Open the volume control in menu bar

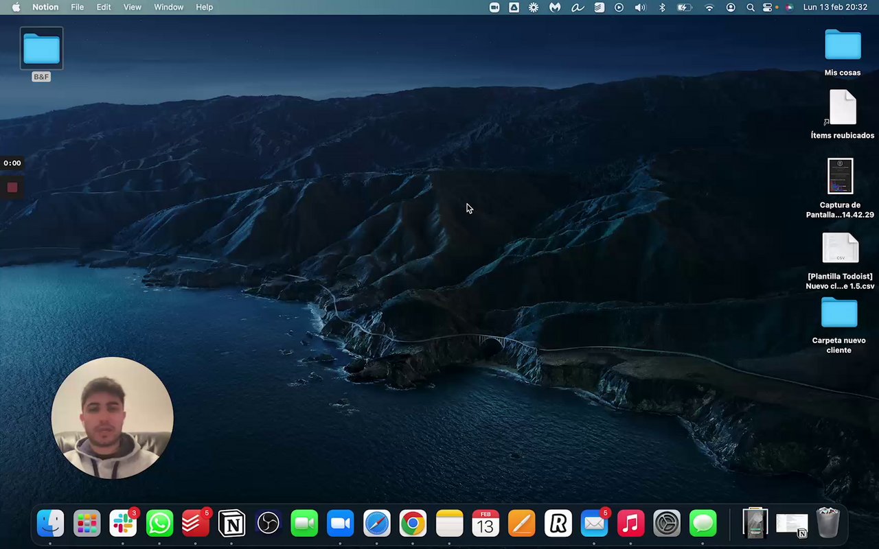(640, 7)
